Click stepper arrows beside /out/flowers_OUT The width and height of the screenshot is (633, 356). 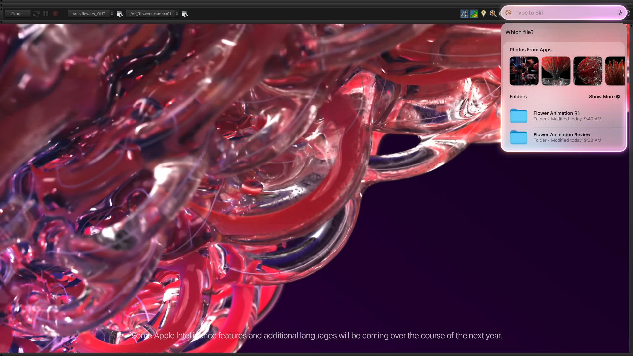[x=112, y=14]
